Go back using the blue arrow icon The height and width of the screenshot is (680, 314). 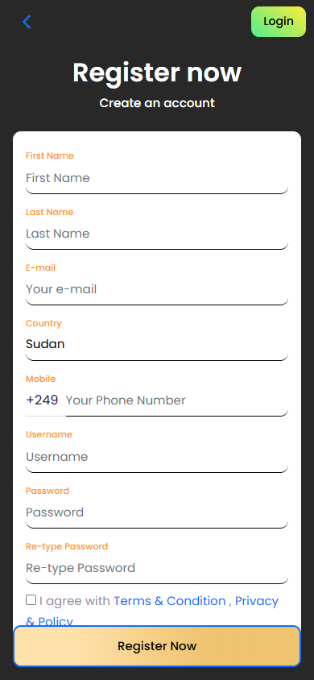pos(27,22)
